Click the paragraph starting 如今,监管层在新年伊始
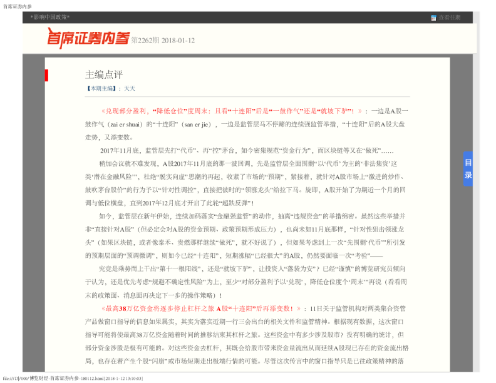496x383 pixels. point(245,236)
